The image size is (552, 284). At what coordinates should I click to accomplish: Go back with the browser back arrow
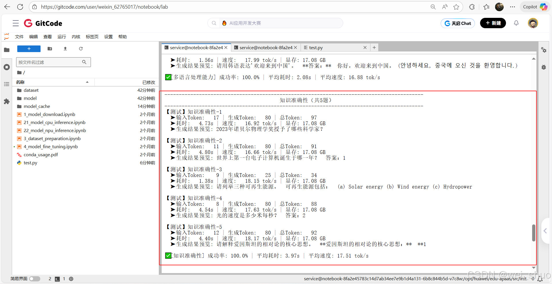pos(7,7)
